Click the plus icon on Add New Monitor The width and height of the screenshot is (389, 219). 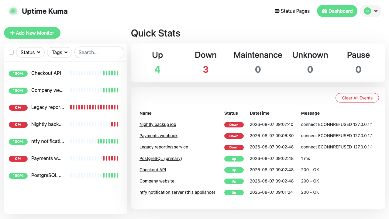[12, 33]
